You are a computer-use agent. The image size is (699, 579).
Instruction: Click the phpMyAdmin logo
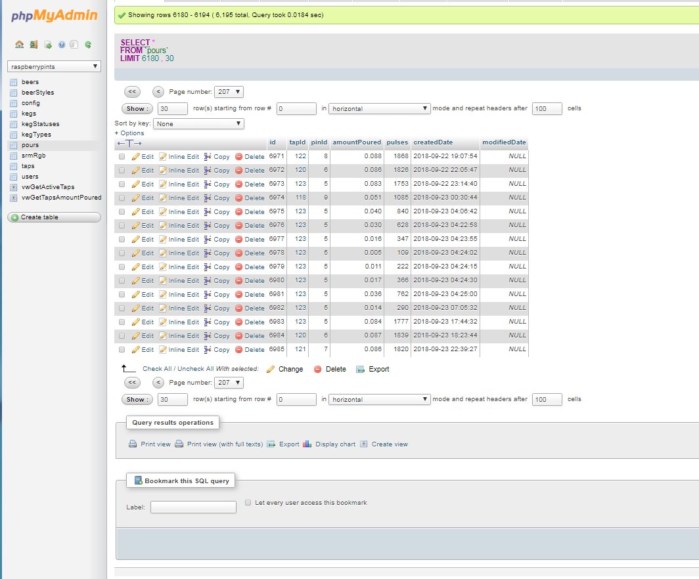tap(54, 16)
